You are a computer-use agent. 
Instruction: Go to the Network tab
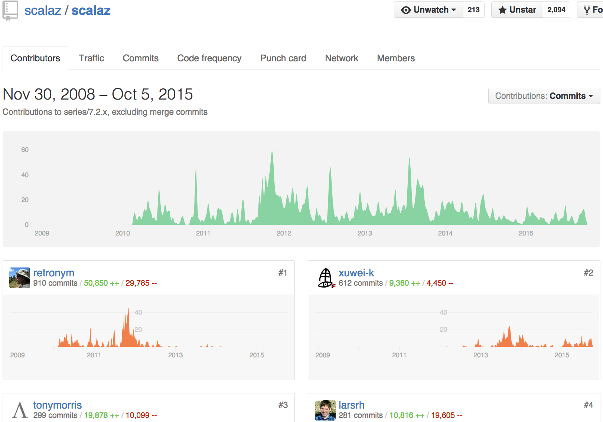tap(342, 58)
